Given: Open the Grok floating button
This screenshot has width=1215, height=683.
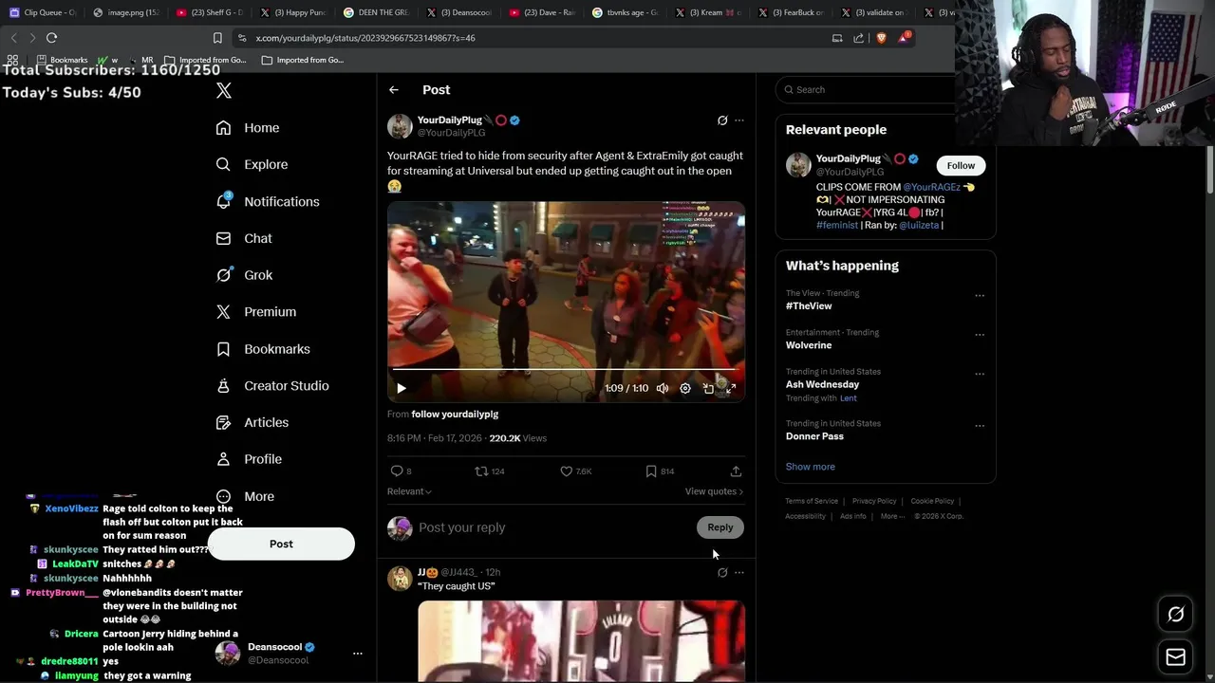Looking at the screenshot, I should (x=1175, y=615).
